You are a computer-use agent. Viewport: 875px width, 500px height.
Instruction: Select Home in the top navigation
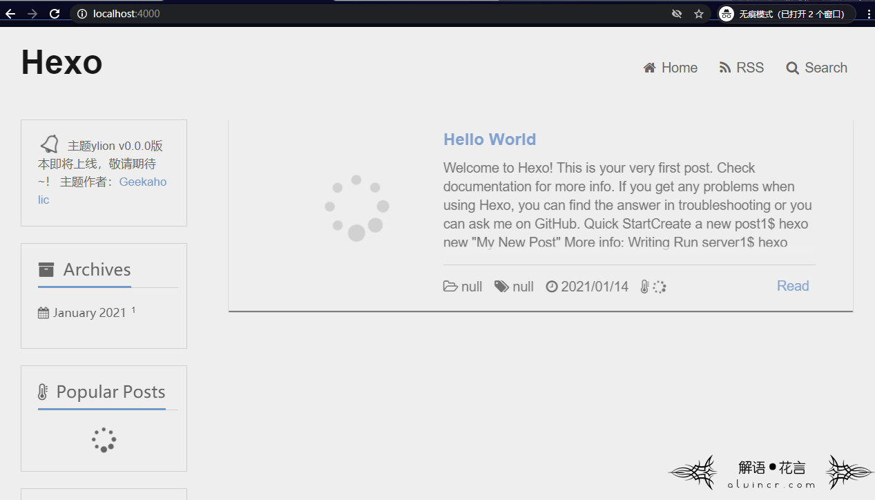click(679, 68)
